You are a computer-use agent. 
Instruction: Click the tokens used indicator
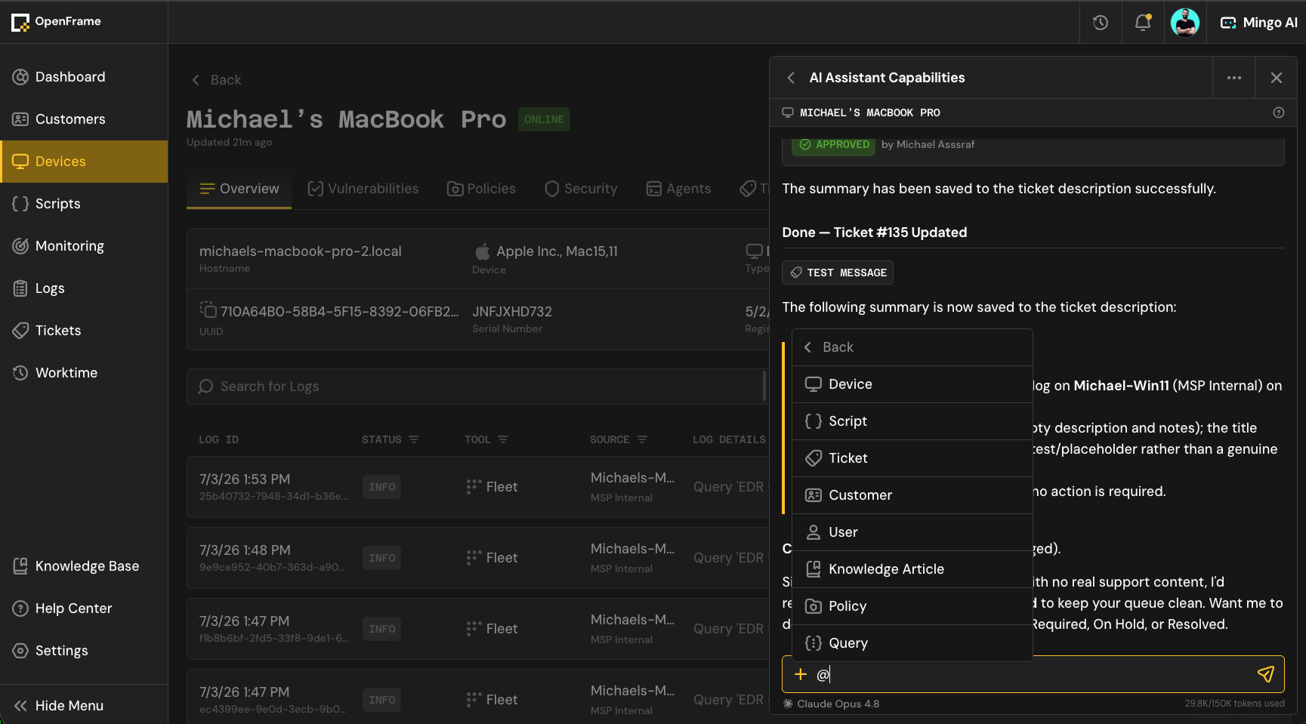pos(1234,704)
